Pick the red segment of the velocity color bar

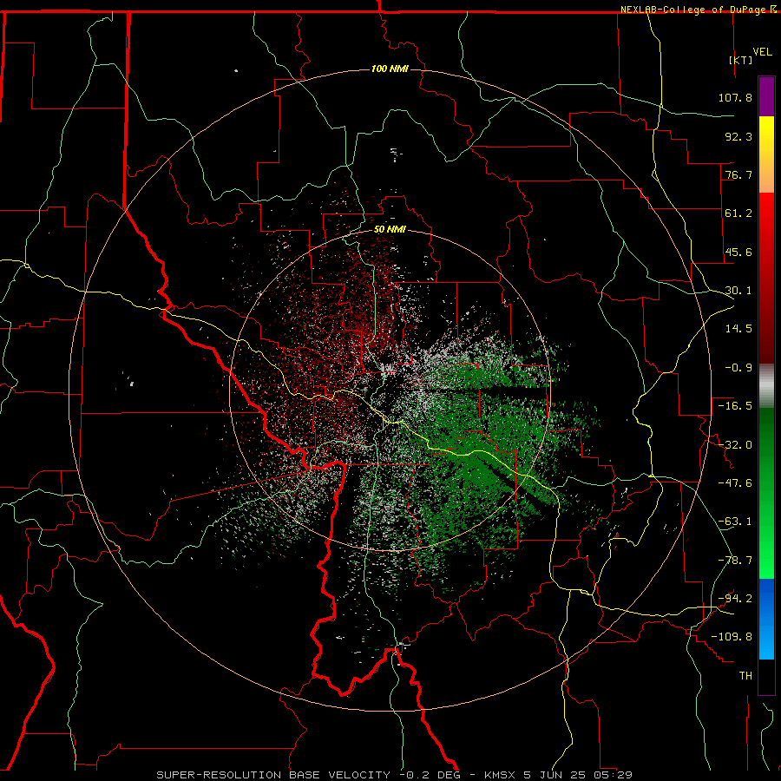(766, 278)
